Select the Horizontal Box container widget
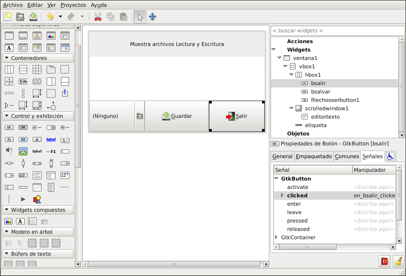 coord(9,69)
